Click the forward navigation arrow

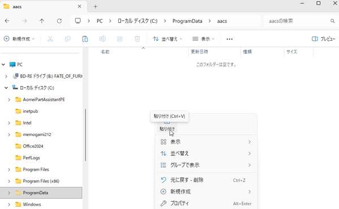(x=24, y=21)
